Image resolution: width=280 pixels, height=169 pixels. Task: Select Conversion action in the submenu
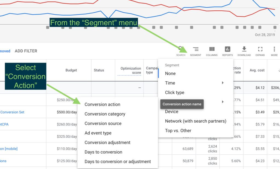coord(102,104)
